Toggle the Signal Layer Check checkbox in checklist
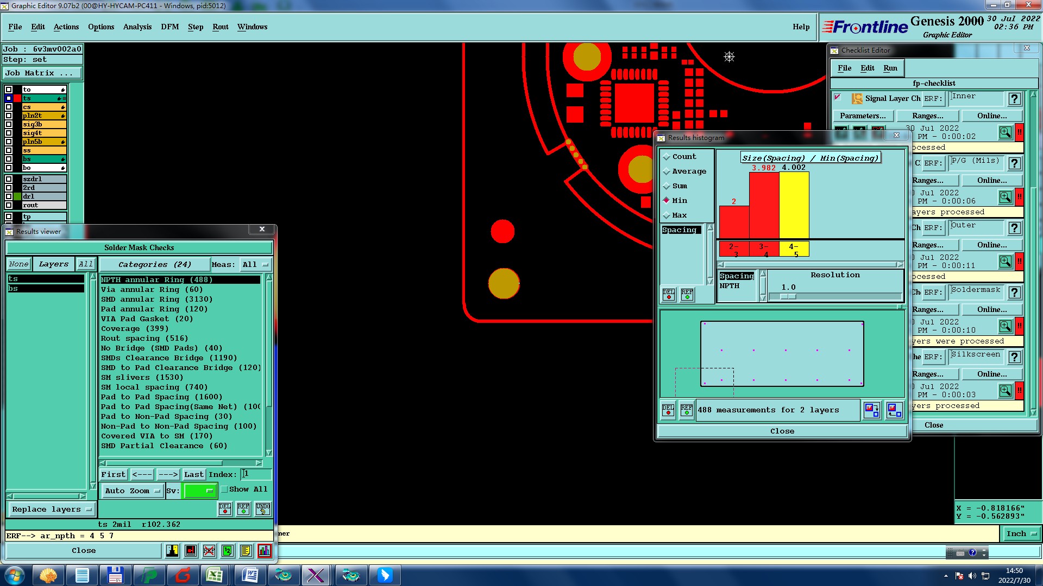 [838, 97]
